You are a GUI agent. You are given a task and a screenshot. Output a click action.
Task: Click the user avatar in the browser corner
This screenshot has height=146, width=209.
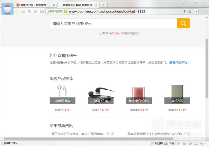[8, 9]
